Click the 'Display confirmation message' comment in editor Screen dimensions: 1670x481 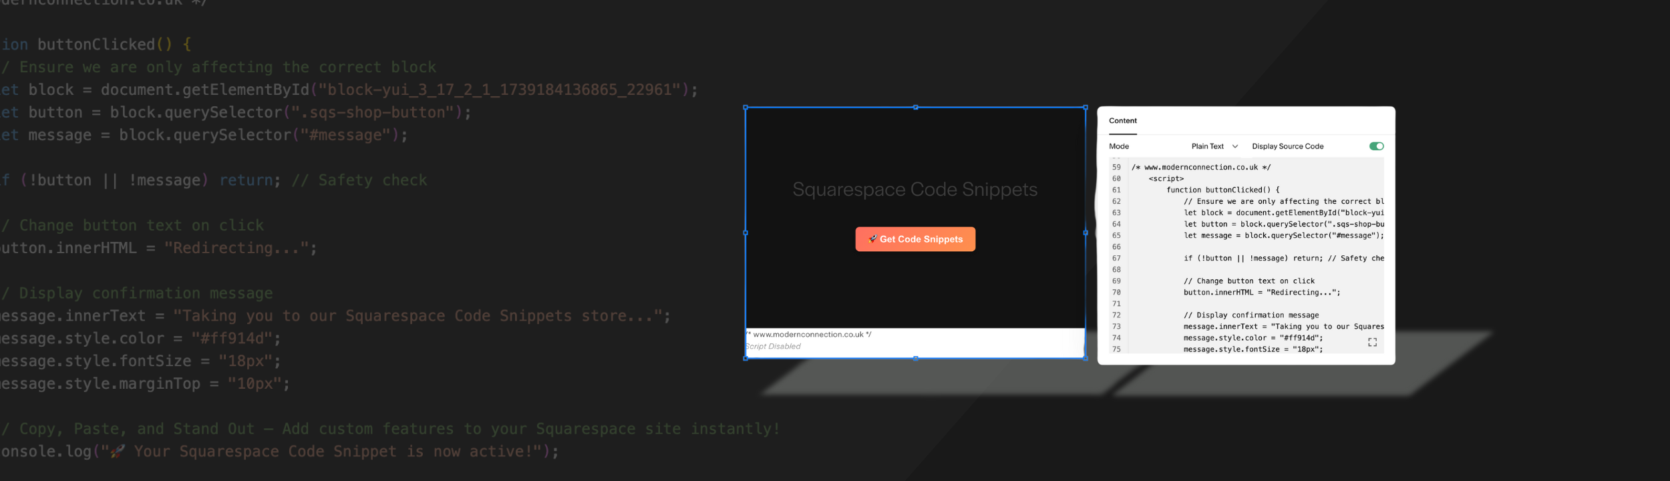pyautogui.click(x=1250, y=315)
